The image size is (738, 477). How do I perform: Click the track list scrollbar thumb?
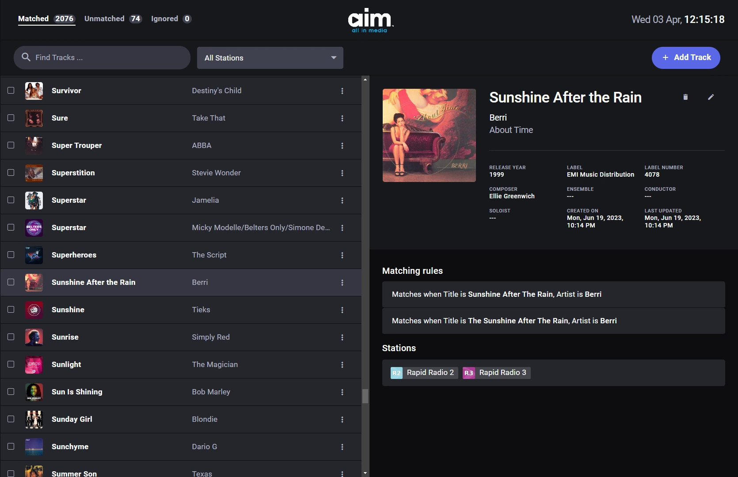365,396
